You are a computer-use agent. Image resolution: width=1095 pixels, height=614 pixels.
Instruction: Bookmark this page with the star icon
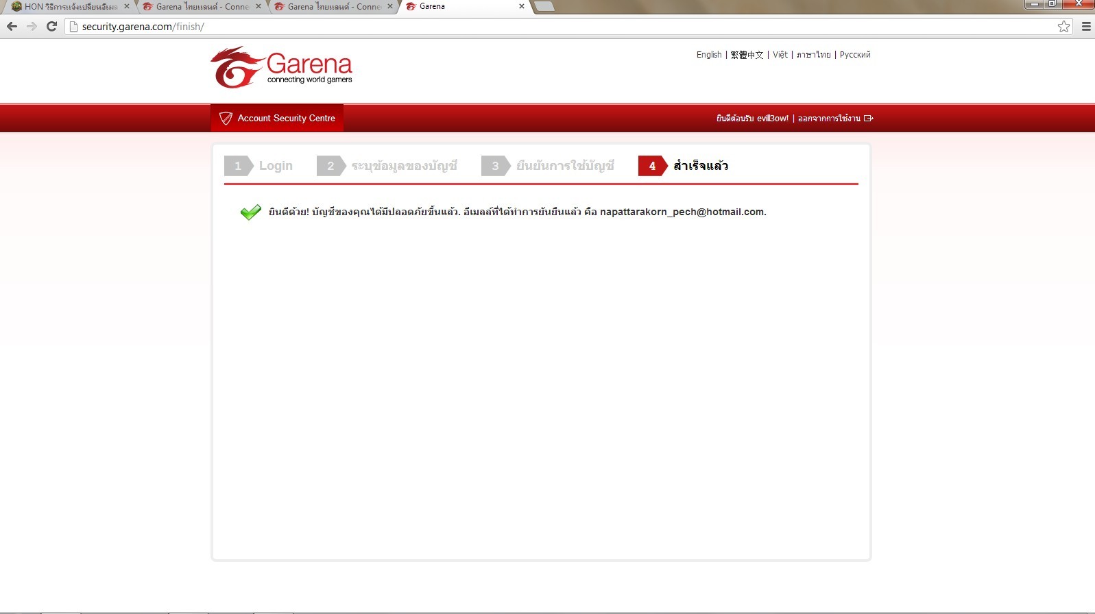[x=1063, y=27]
